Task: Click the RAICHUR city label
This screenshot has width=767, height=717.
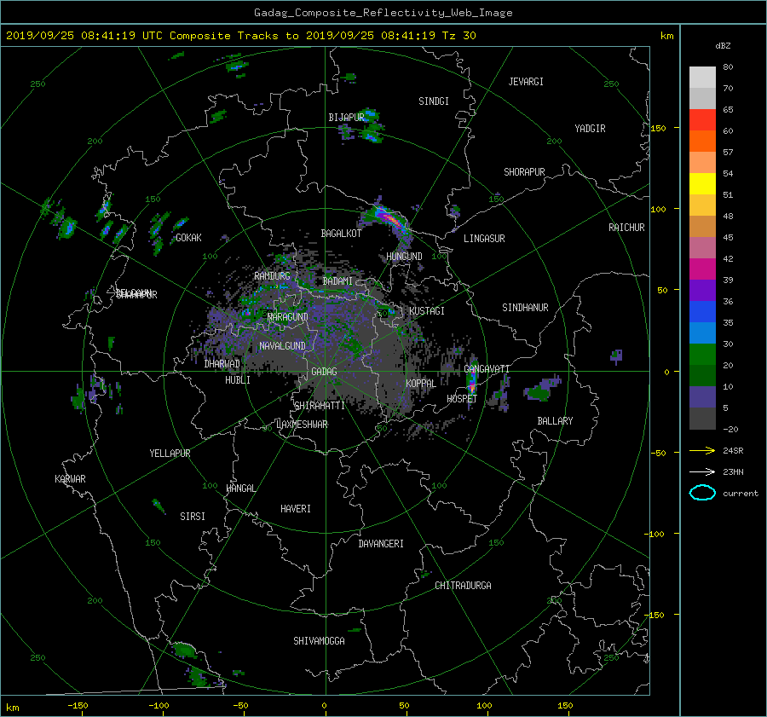Action: pyautogui.click(x=626, y=228)
